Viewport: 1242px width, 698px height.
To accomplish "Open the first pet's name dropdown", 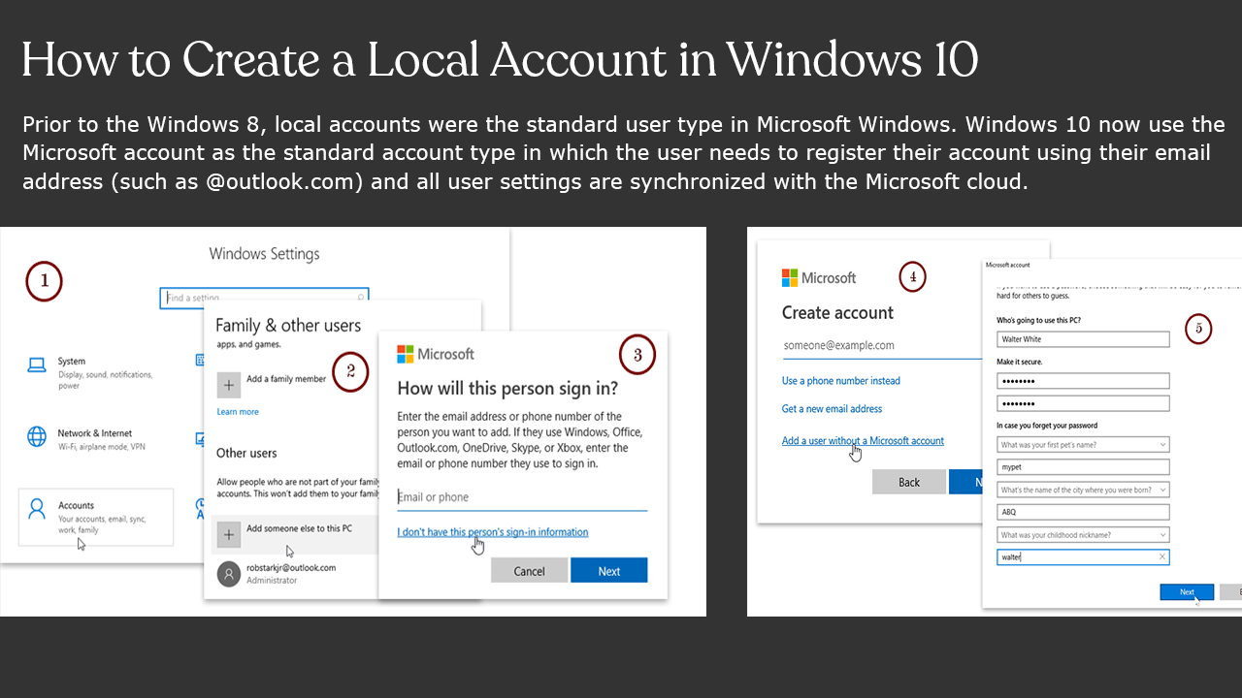I will (1162, 445).
